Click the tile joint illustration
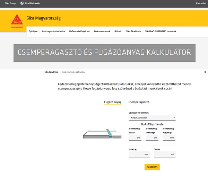Image resolution: width=208 pixels, height=176 pixels. tap(102, 133)
